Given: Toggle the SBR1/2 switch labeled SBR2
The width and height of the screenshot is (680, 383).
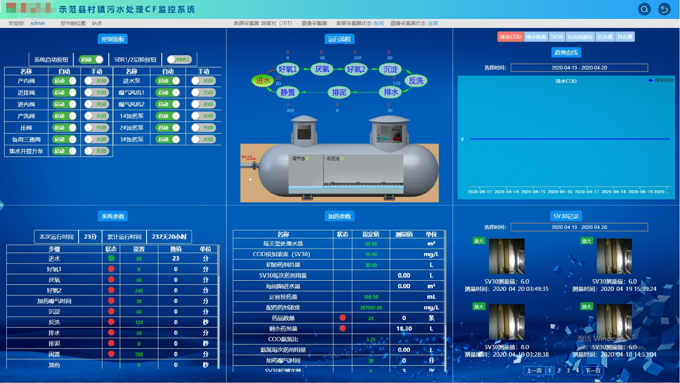Looking at the screenshot, I should tap(179, 60).
